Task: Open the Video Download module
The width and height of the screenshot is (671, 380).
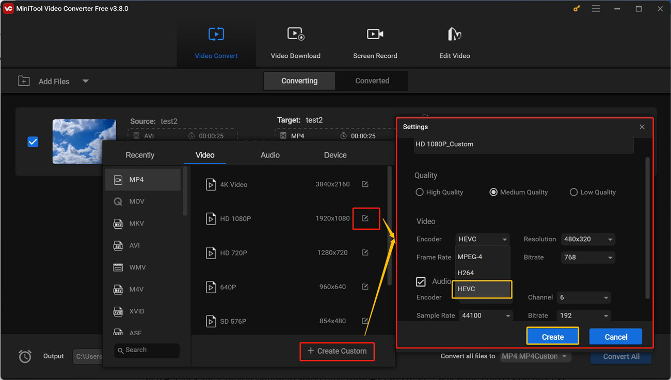Action: point(296,44)
